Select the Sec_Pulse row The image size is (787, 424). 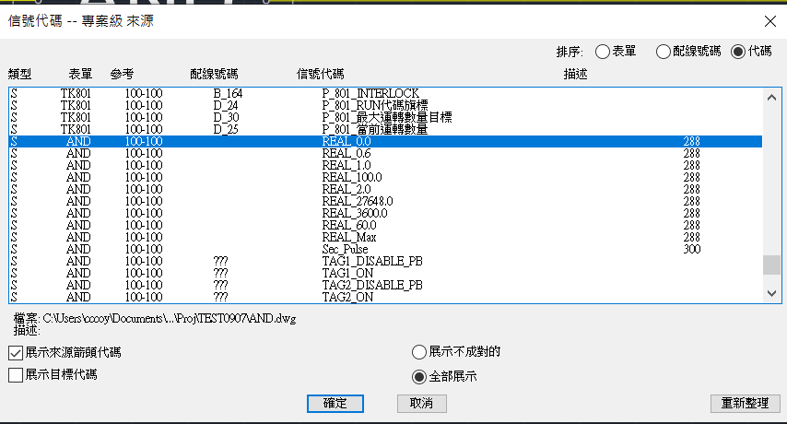tap(385, 250)
